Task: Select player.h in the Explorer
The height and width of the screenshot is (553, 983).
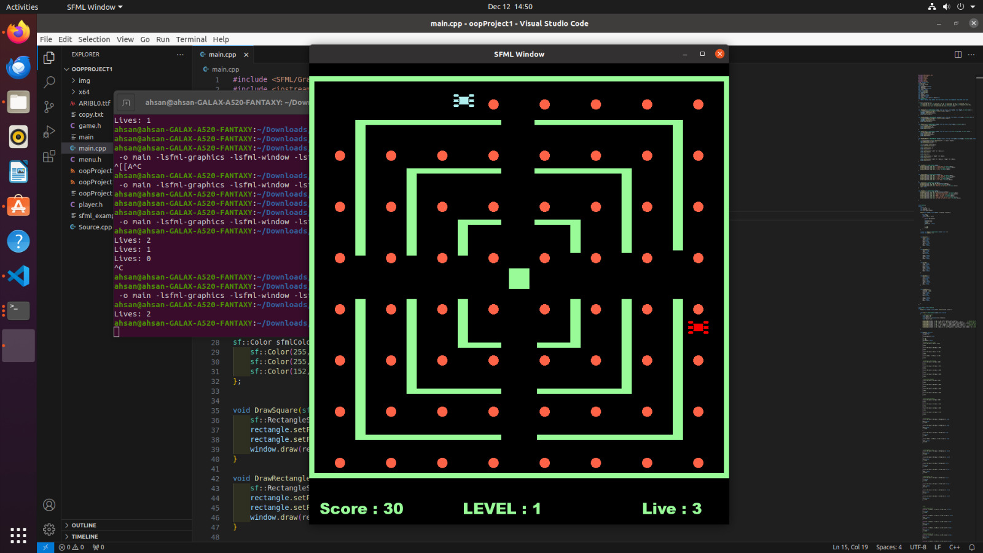Action: point(92,204)
